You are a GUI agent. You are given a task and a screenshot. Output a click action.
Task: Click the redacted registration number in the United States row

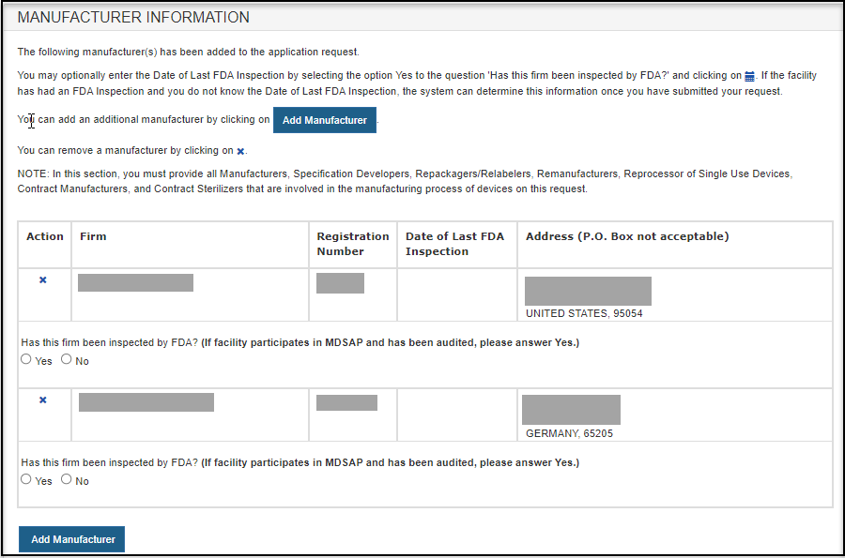[340, 283]
